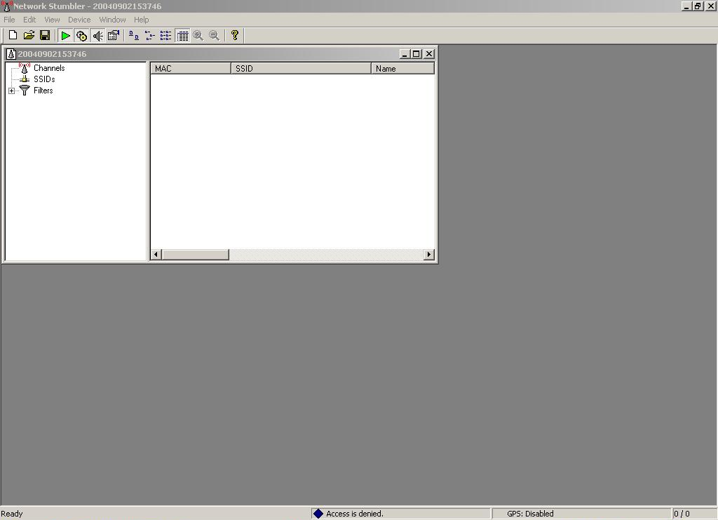718x520 pixels.
Task: Switch to small icons view toolbar icon
Action: [149, 35]
